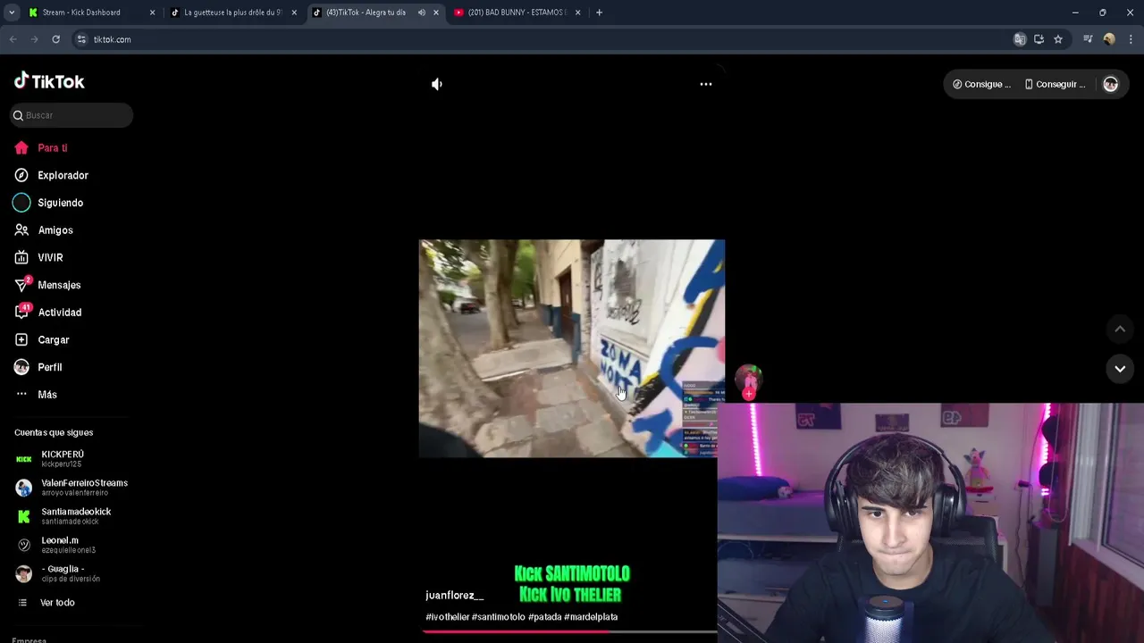1144x643 pixels.
Task: Switch to BAD BUNNY YouTube tab
Action: [x=517, y=13]
